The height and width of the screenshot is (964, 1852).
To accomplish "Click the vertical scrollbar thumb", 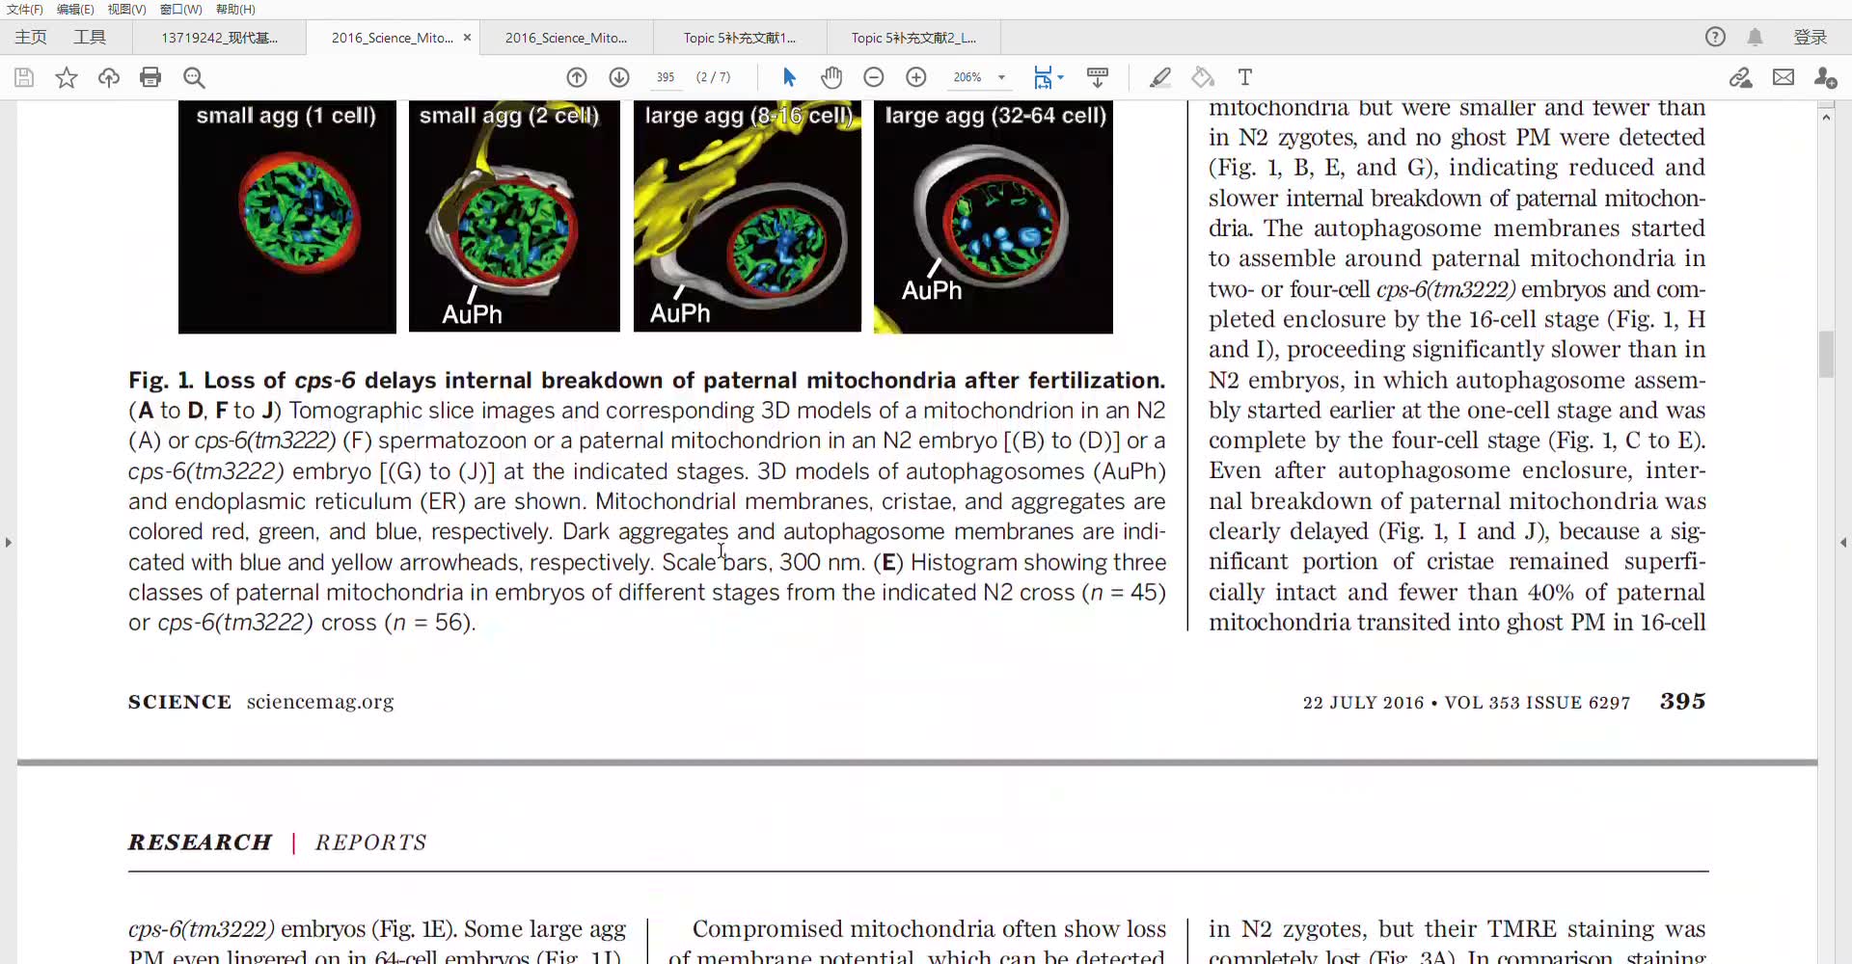I will [1826, 354].
